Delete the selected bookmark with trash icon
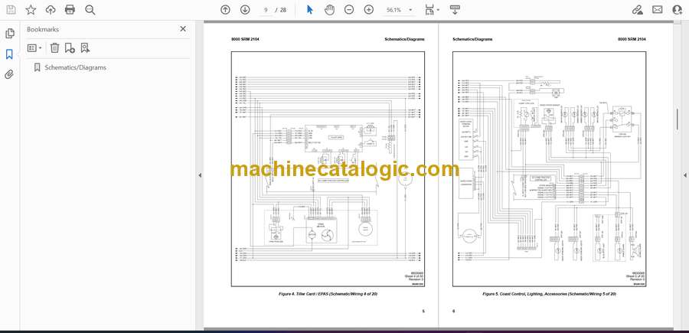This screenshot has width=689, height=333. 54,48
